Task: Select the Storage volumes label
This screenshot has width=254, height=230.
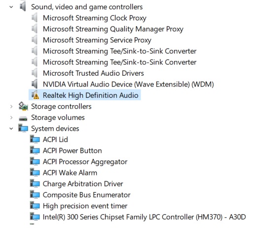Action: [58, 117]
